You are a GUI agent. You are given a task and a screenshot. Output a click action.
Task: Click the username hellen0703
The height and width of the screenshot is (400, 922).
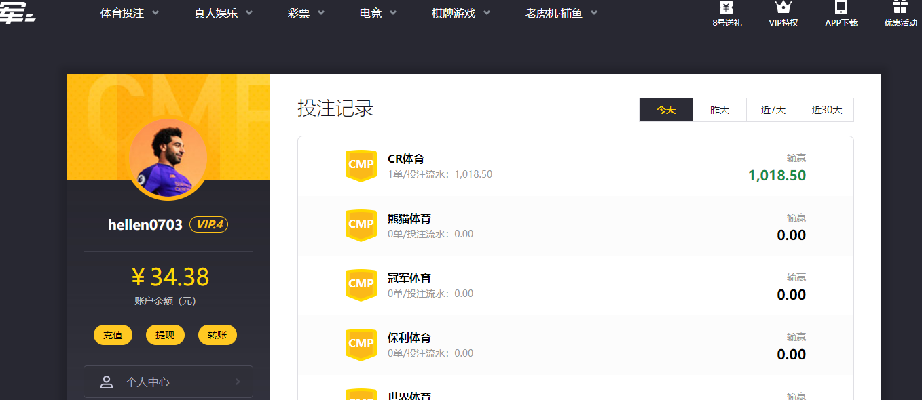click(145, 224)
